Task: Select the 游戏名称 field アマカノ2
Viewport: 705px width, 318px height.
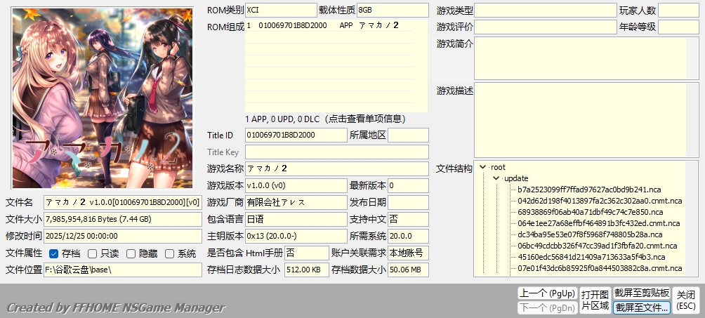Action: (x=337, y=168)
